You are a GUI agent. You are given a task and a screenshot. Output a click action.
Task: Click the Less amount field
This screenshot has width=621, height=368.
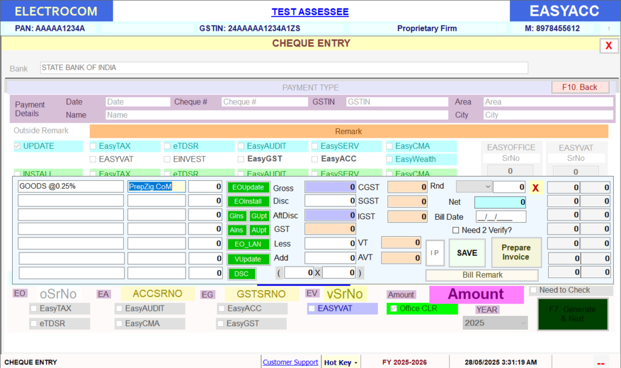330,244
